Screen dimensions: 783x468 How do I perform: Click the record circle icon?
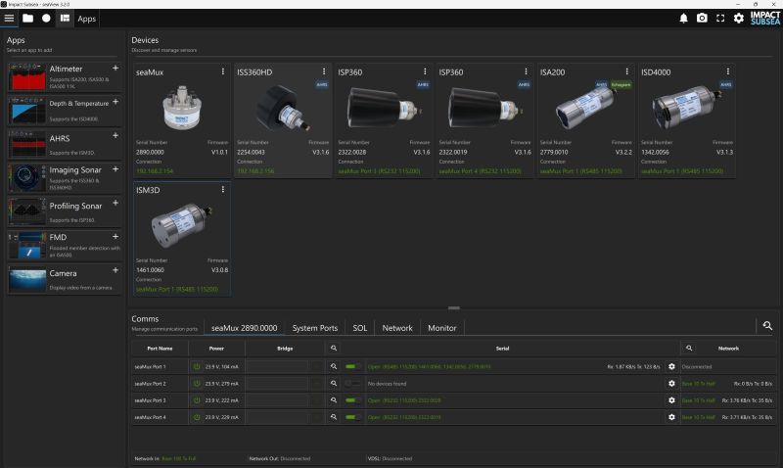[46, 19]
